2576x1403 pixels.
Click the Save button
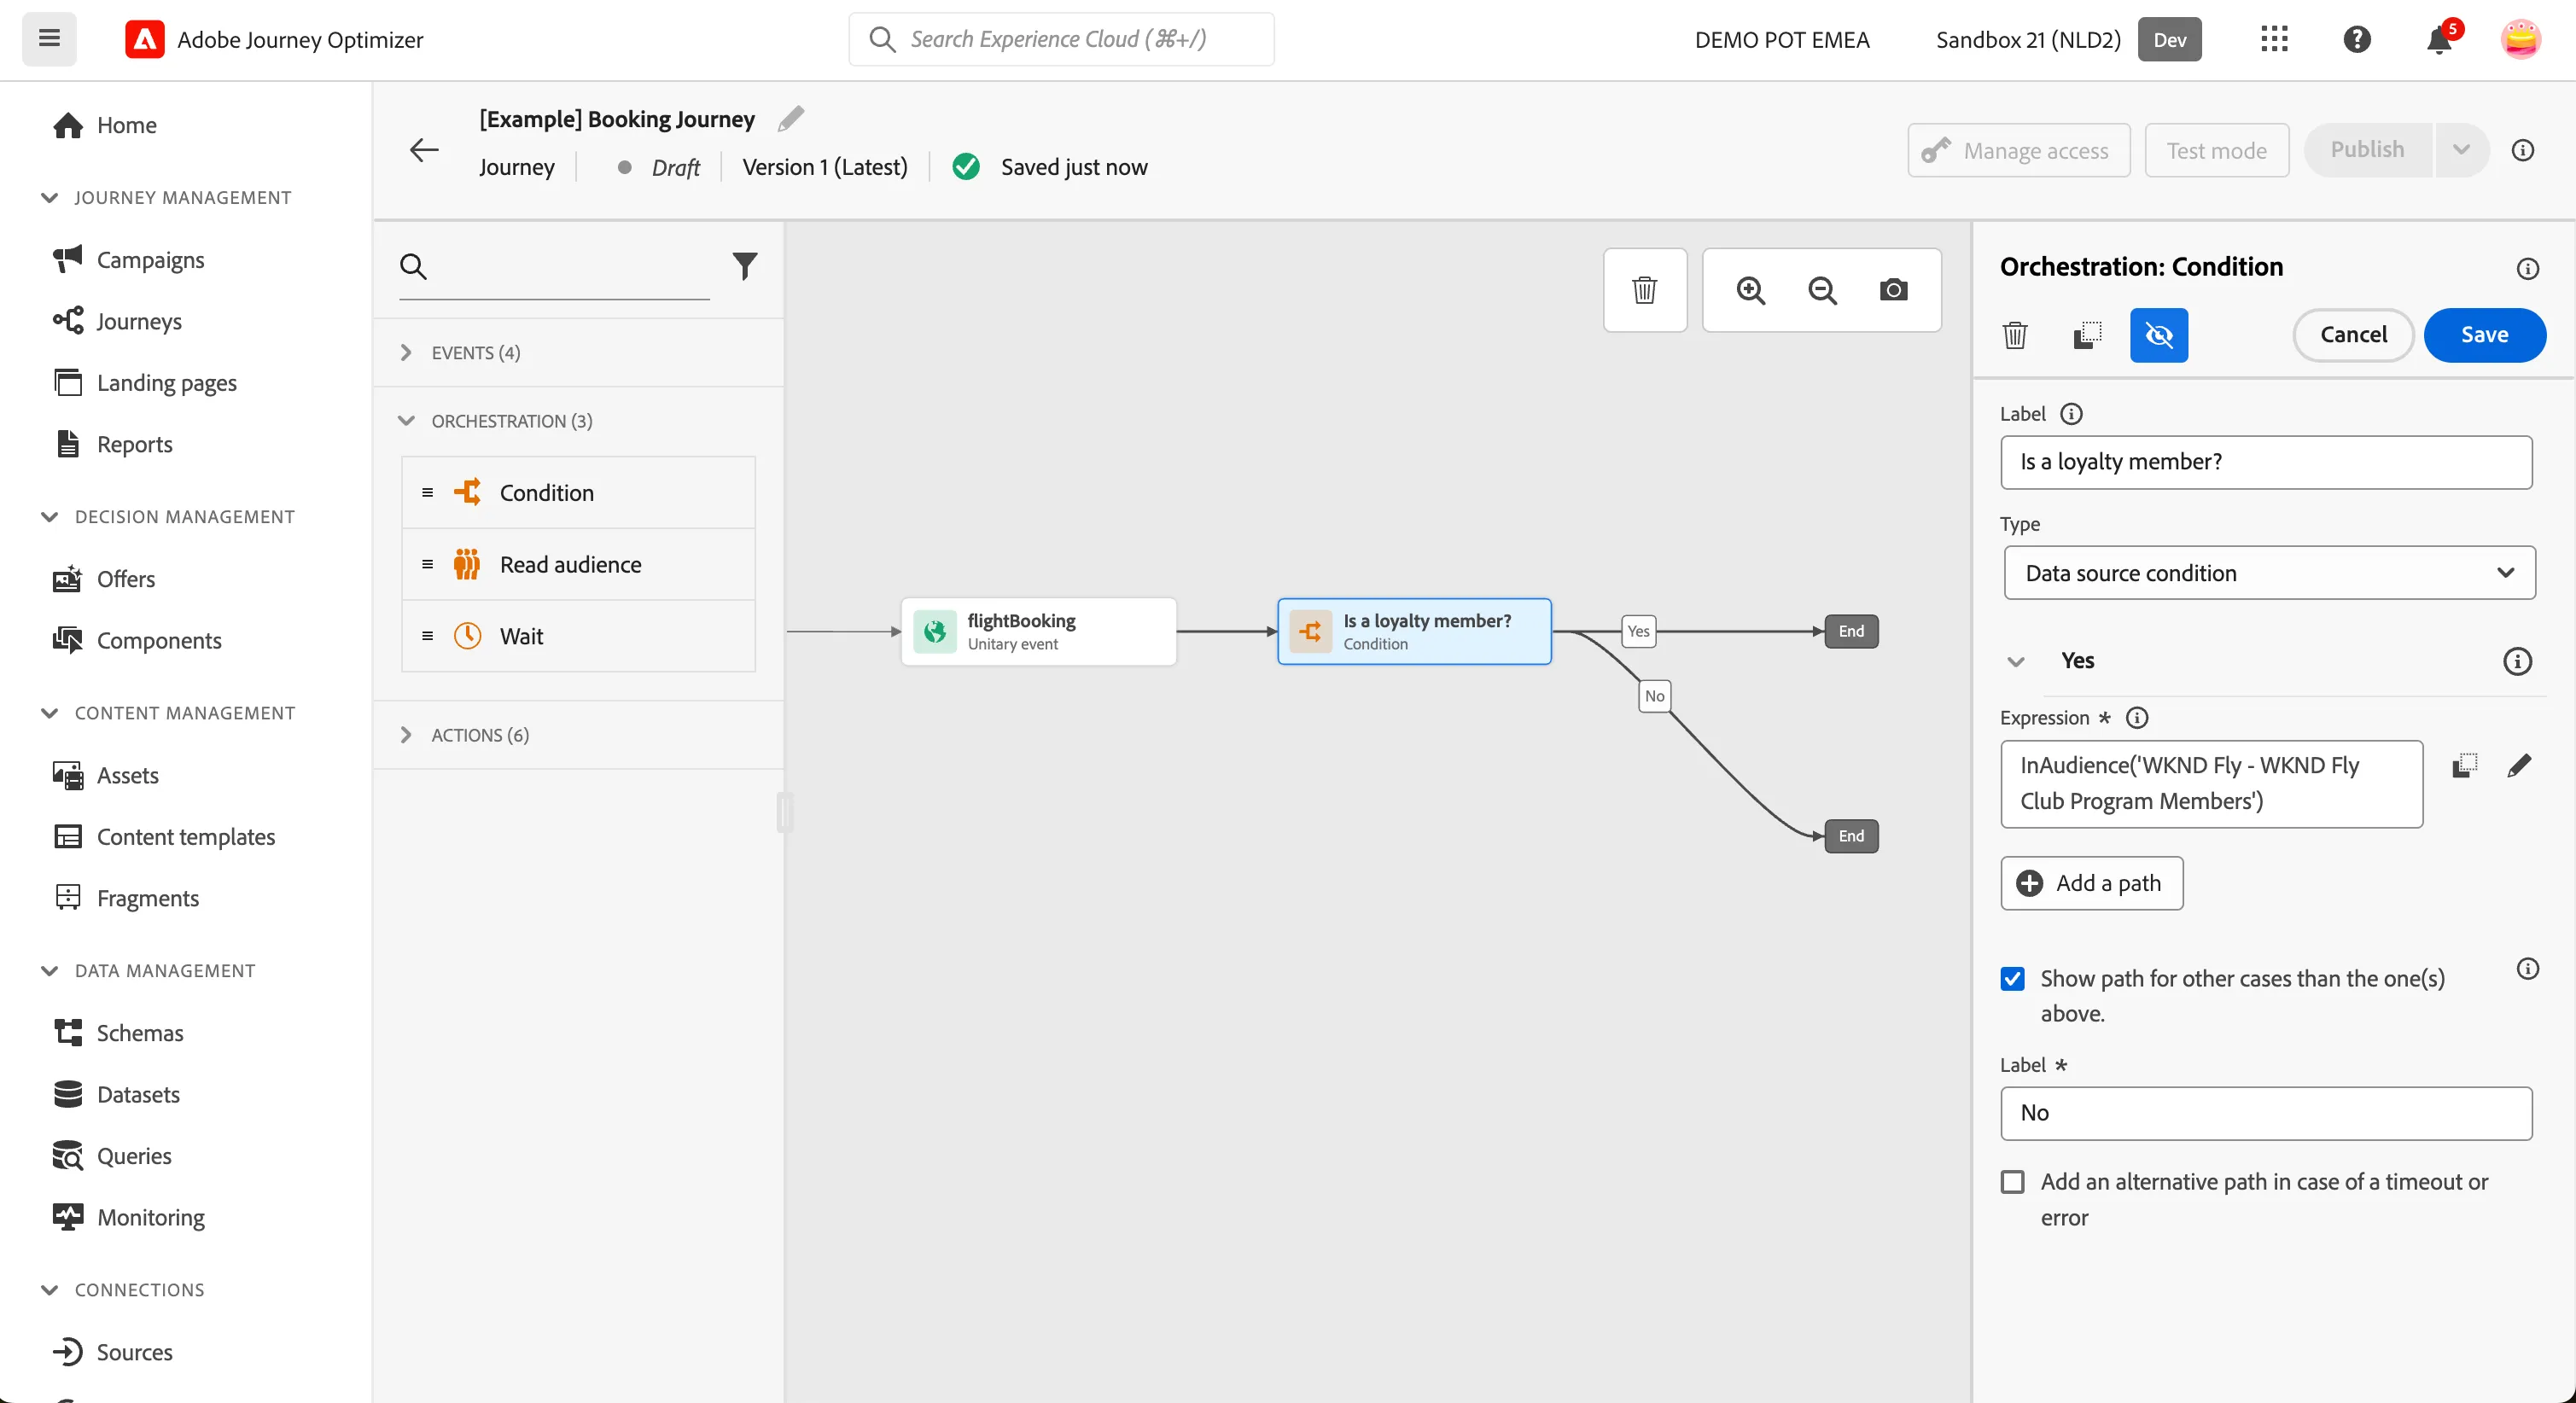(x=2484, y=335)
